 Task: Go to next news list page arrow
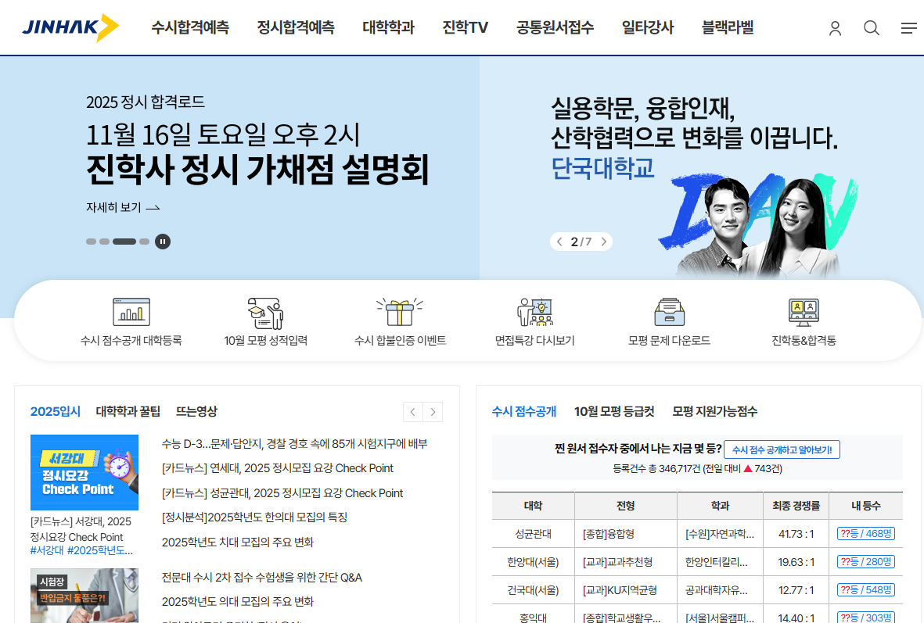[433, 412]
